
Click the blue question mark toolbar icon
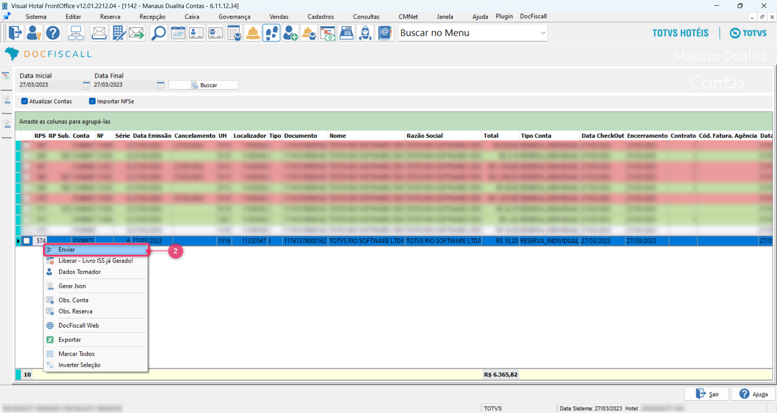coord(53,33)
